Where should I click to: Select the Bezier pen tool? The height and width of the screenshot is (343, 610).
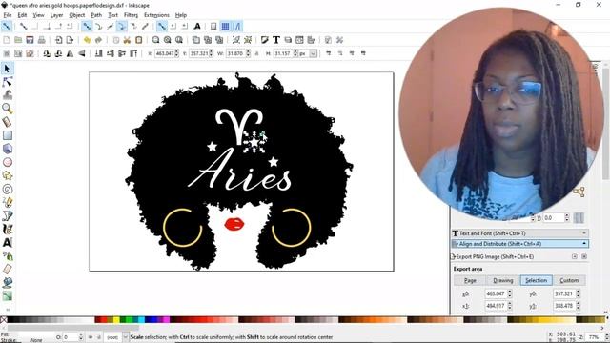pyautogui.click(x=7, y=216)
